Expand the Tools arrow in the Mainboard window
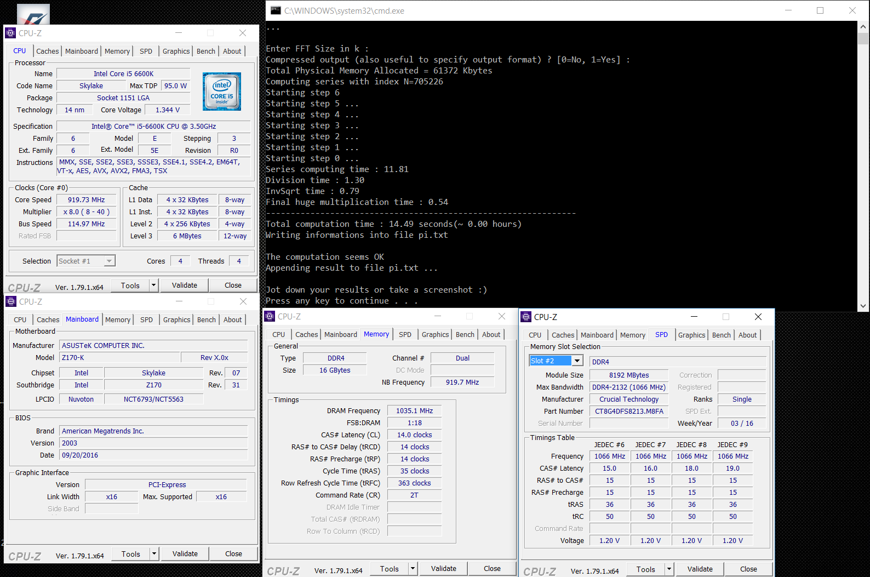This screenshot has height=577, width=870. pyautogui.click(x=154, y=554)
